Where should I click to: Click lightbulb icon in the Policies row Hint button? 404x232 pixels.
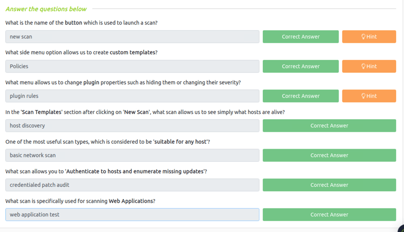point(363,66)
